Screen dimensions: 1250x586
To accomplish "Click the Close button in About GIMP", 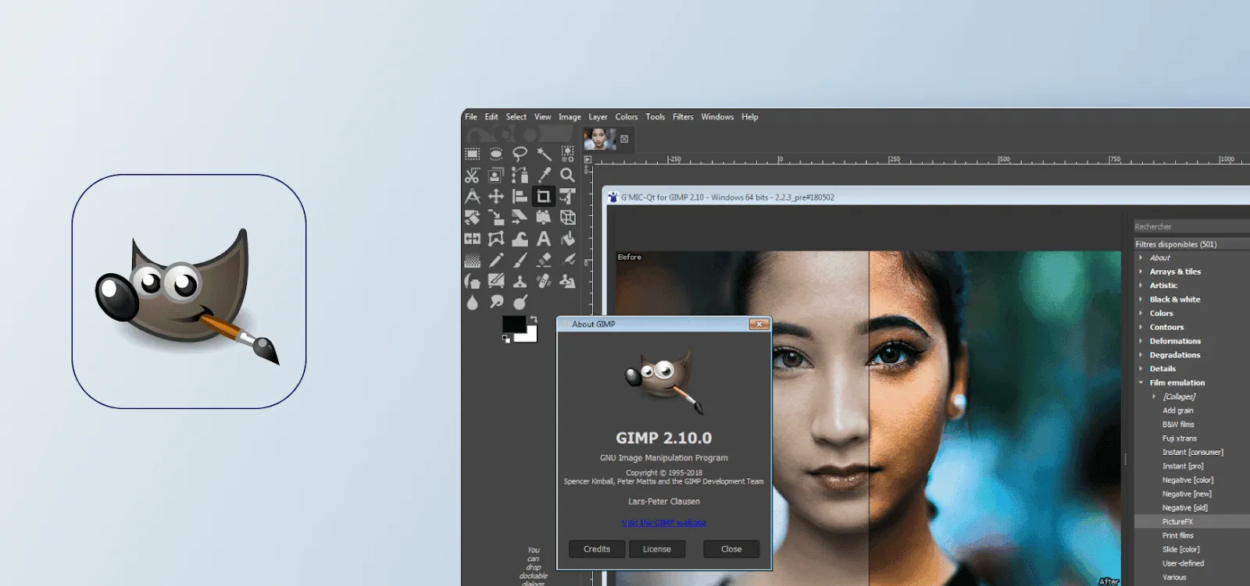I will pos(731,549).
